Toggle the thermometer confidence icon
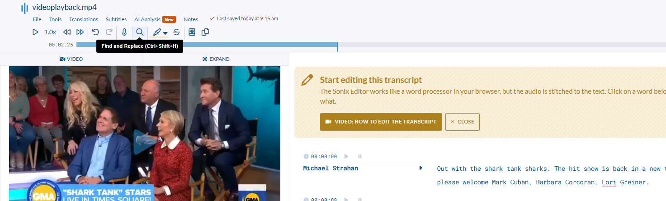Image resolution: width=666 pixels, height=201 pixels. click(124, 32)
